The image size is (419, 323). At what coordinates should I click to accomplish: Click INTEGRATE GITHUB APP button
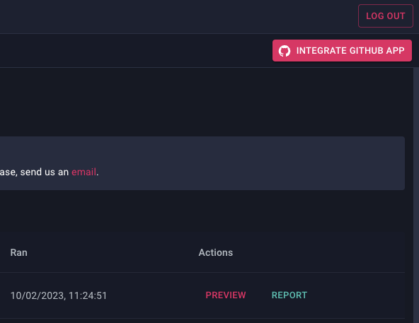[342, 50]
